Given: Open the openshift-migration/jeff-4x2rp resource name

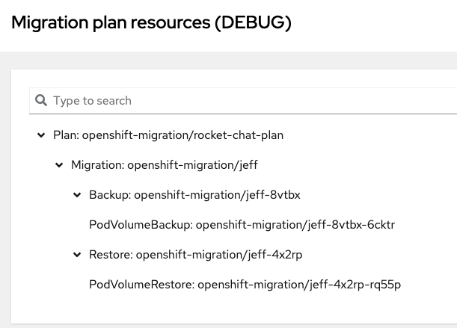Looking at the screenshot, I should [218, 255].
